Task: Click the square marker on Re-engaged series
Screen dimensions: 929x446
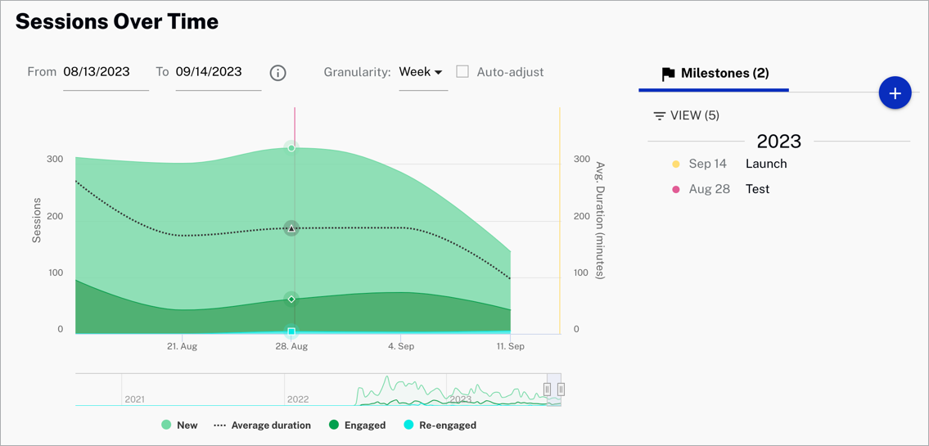Action: (291, 331)
